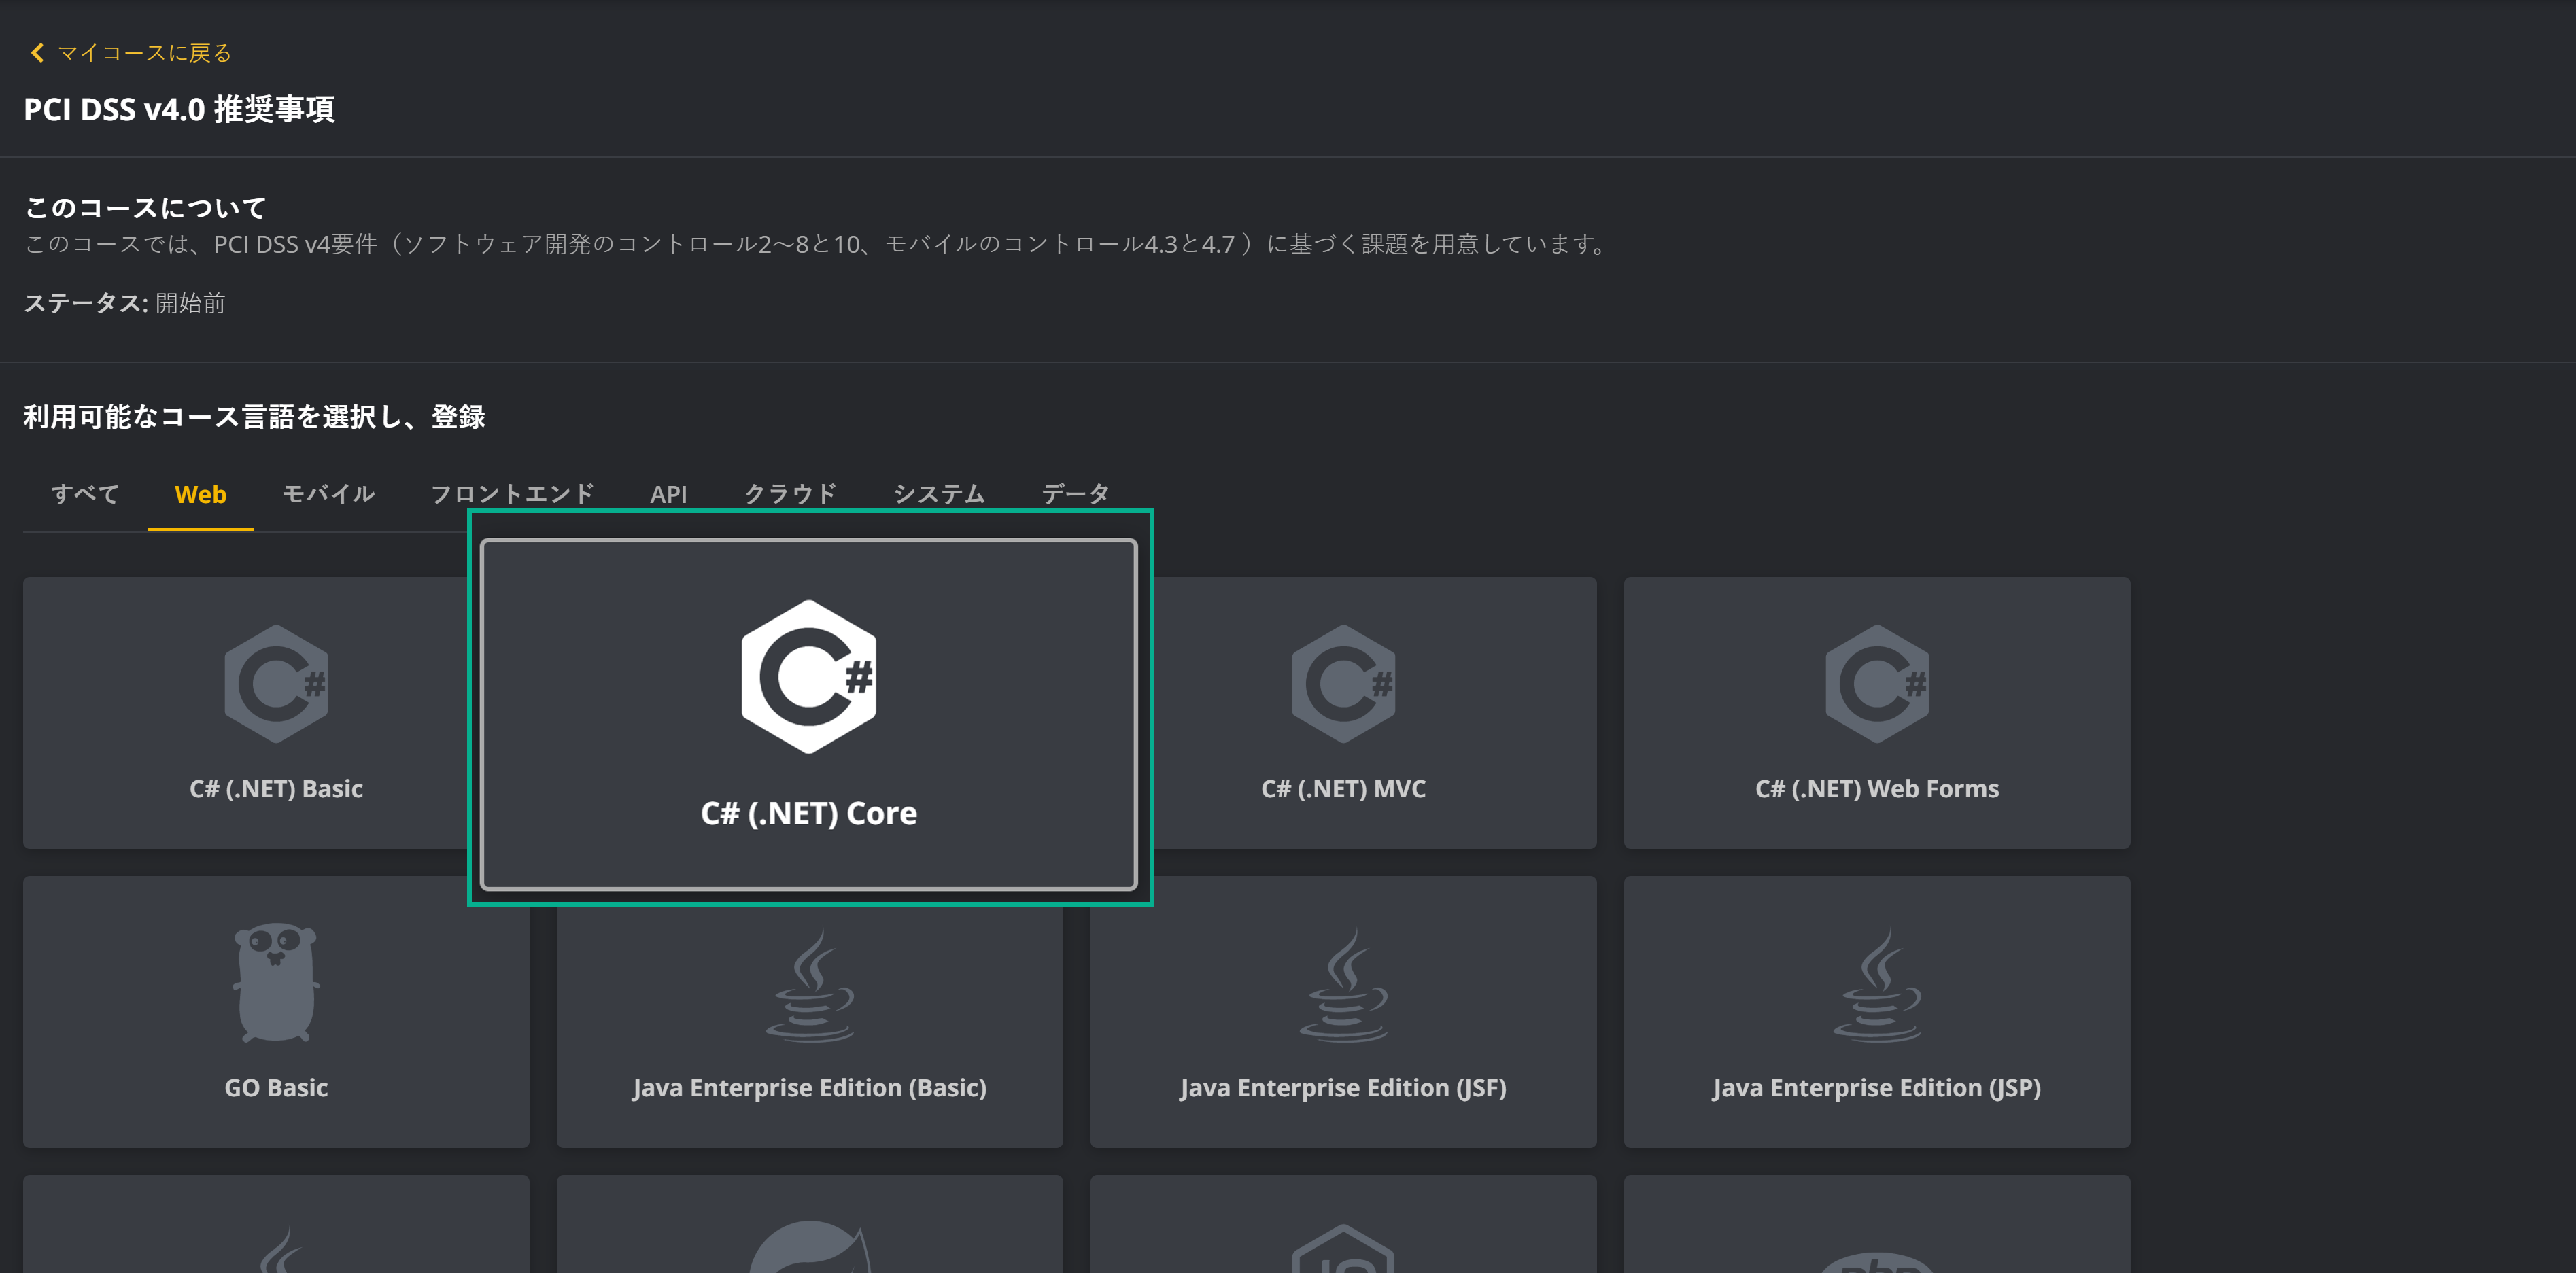Choose the C# (.NET) MVC label

1343,789
